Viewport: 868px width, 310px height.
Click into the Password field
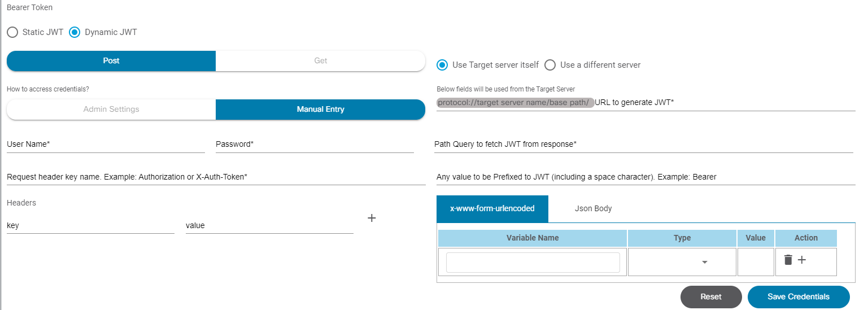pyautogui.click(x=315, y=145)
